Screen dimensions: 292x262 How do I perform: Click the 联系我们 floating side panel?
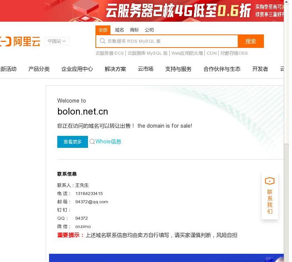click(270, 196)
